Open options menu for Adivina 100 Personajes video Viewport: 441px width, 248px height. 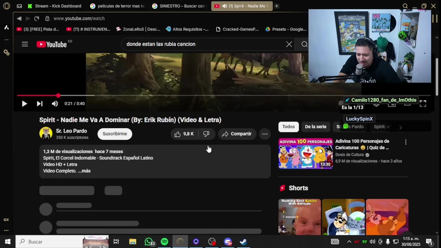(x=406, y=142)
